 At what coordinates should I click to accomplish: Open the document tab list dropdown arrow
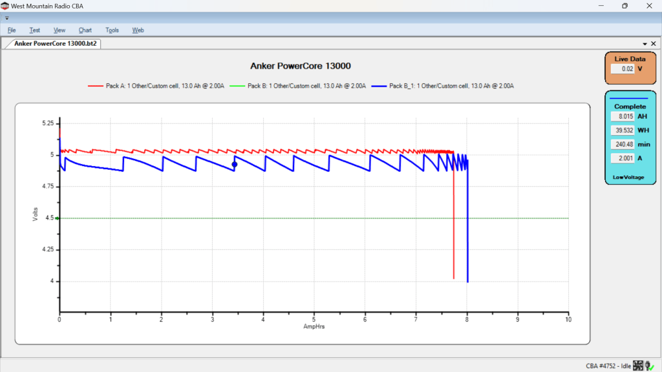[645, 44]
